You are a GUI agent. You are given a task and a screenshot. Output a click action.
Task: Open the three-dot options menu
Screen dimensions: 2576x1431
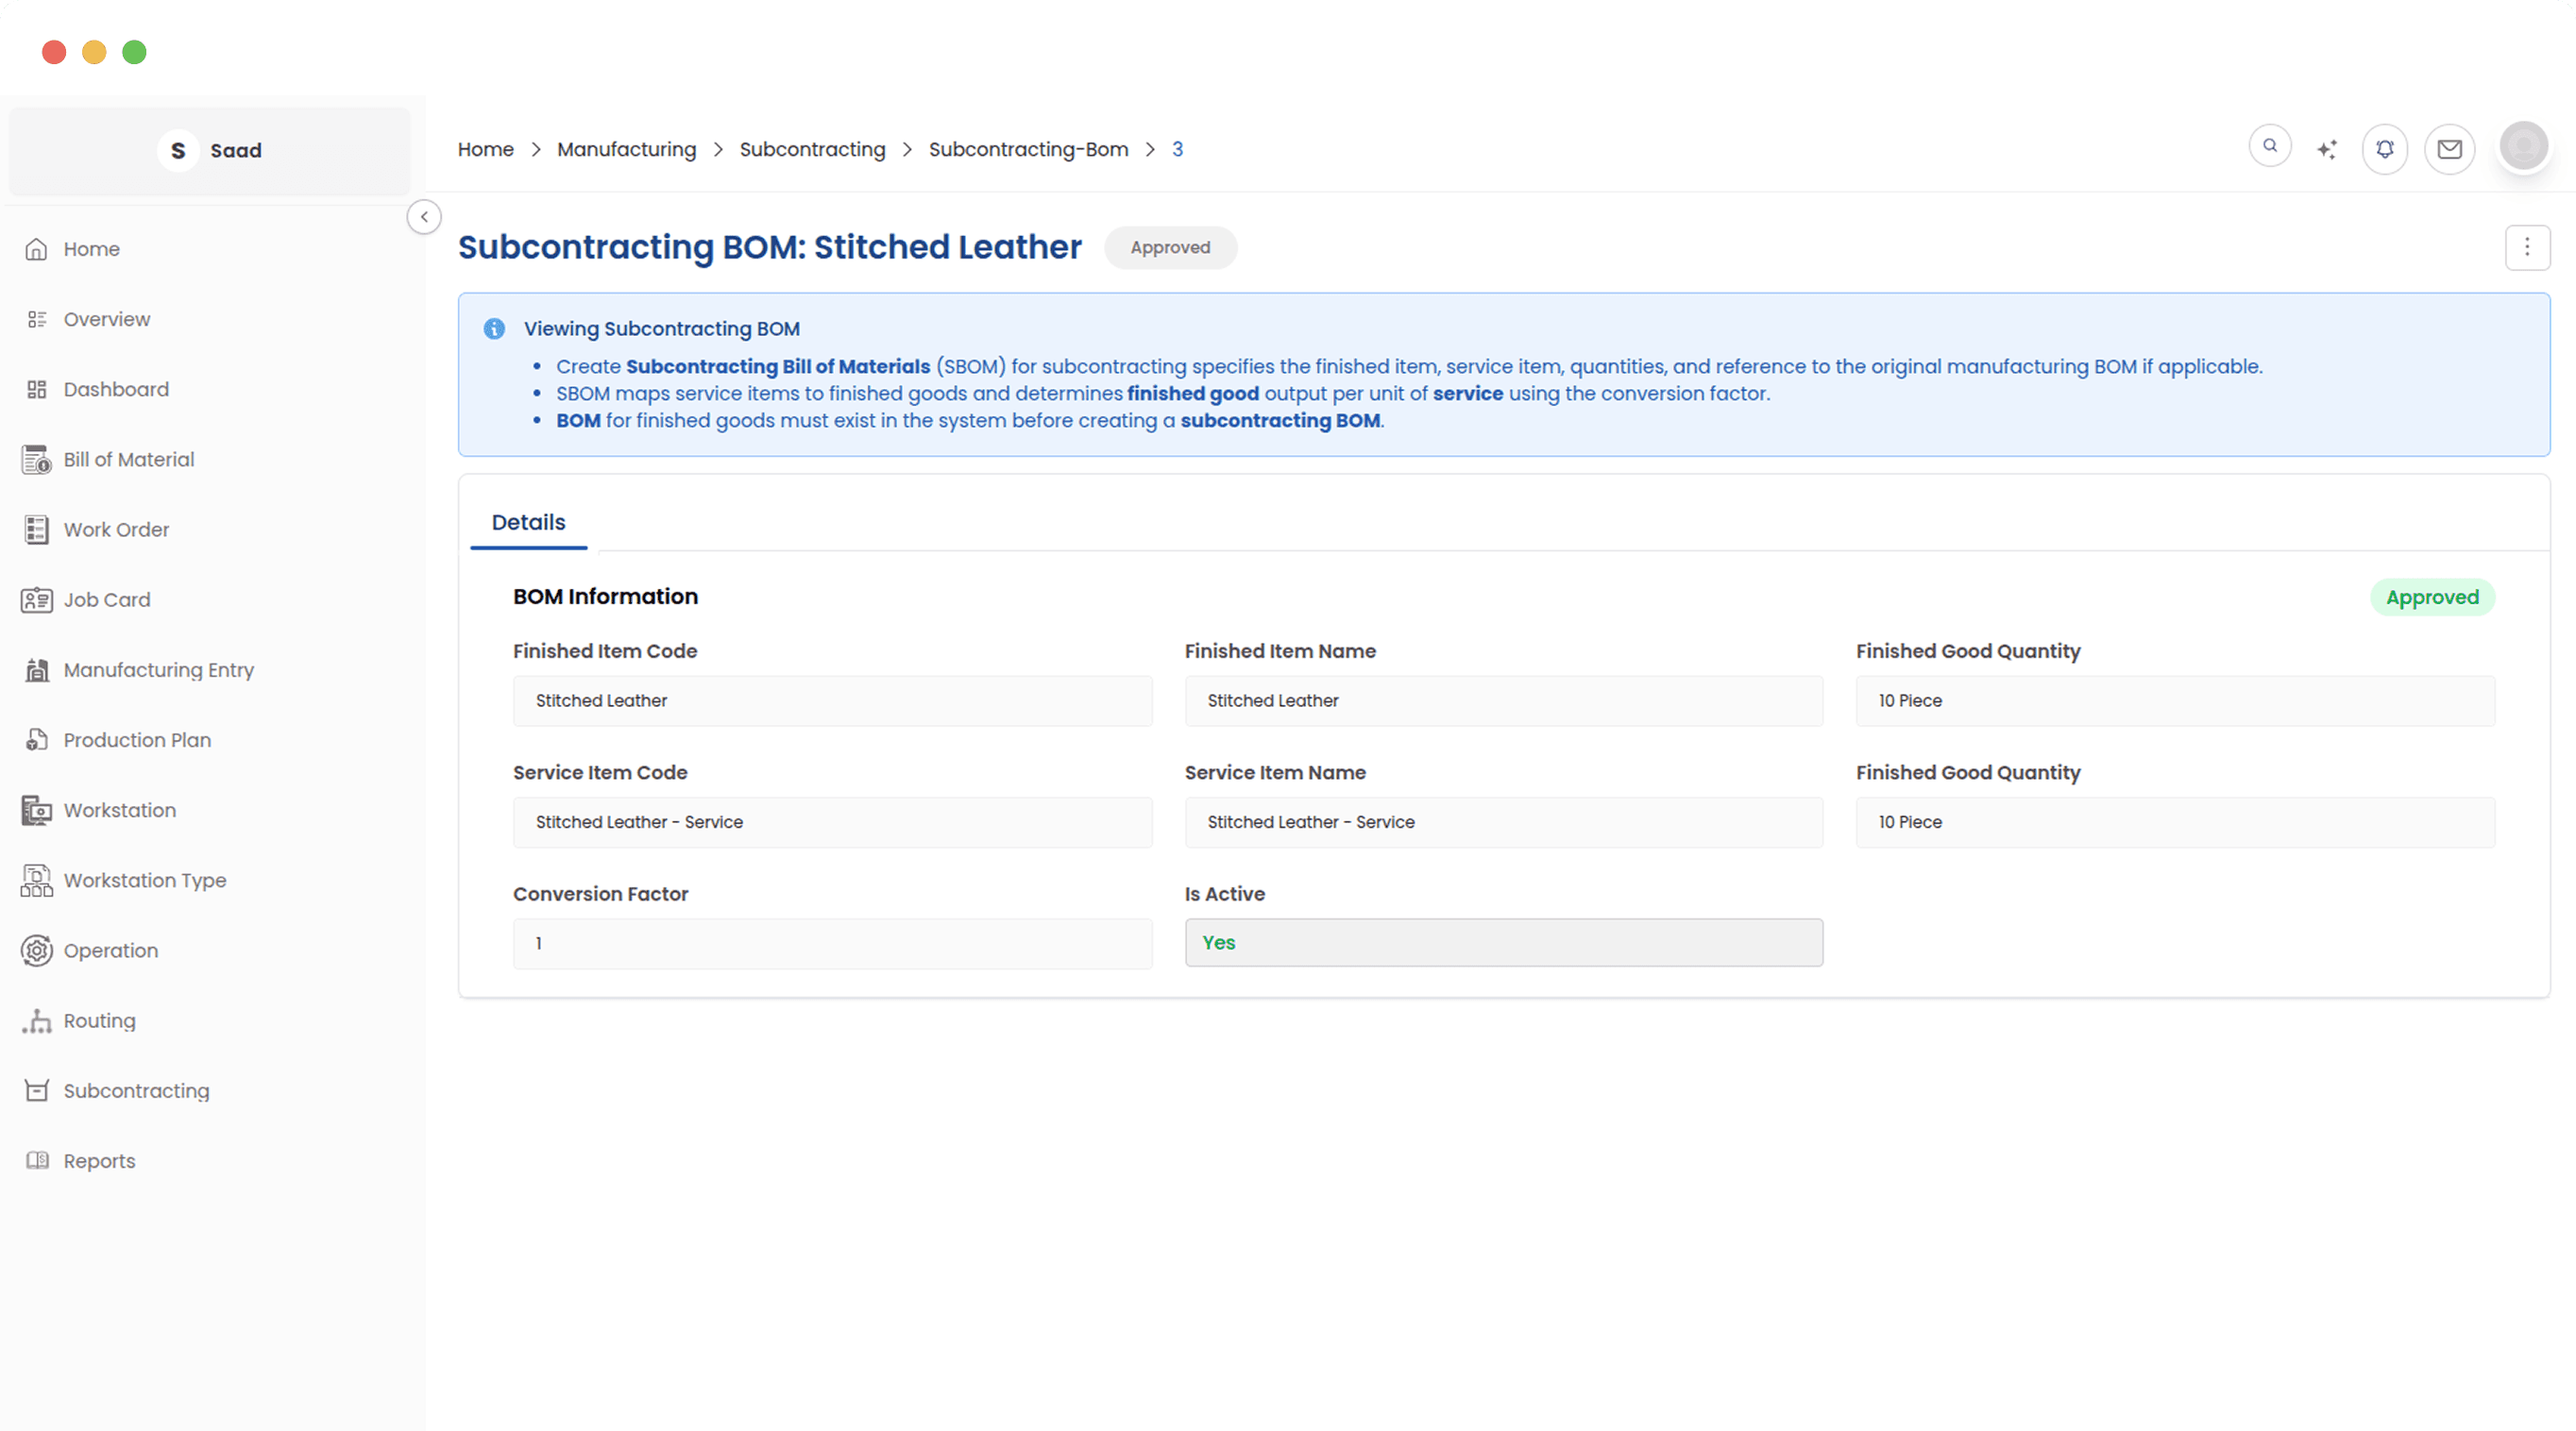click(x=2528, y=246)
